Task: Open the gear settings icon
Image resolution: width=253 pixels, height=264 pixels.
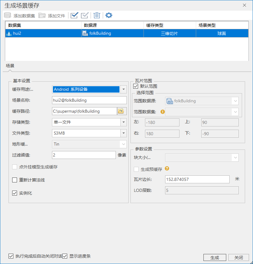Action: [109, 15]
